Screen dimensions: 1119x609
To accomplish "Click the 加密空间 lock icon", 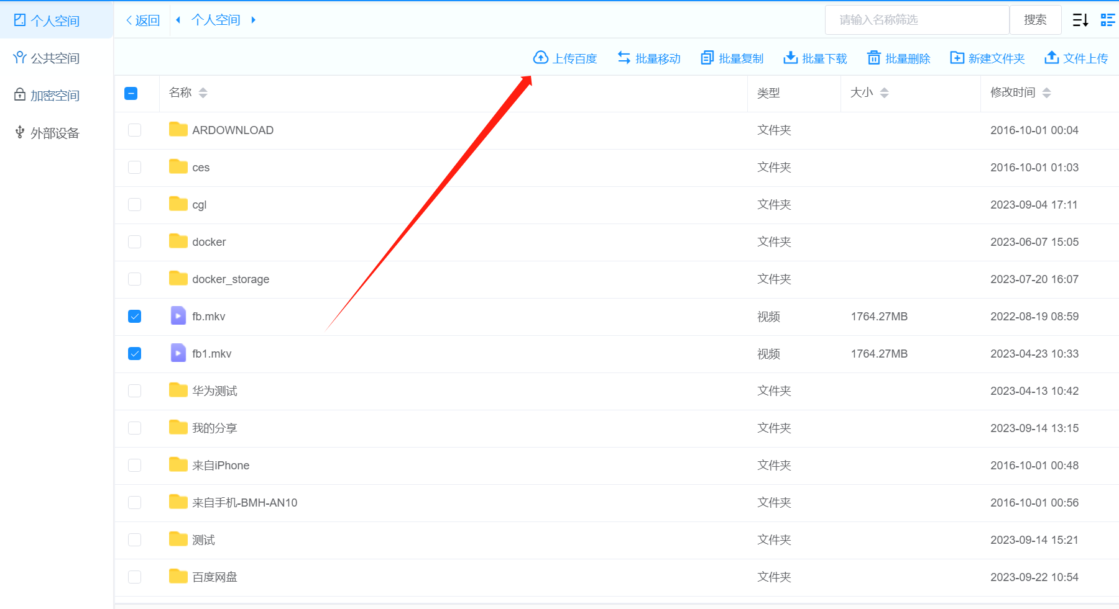I will coord(20,95).
